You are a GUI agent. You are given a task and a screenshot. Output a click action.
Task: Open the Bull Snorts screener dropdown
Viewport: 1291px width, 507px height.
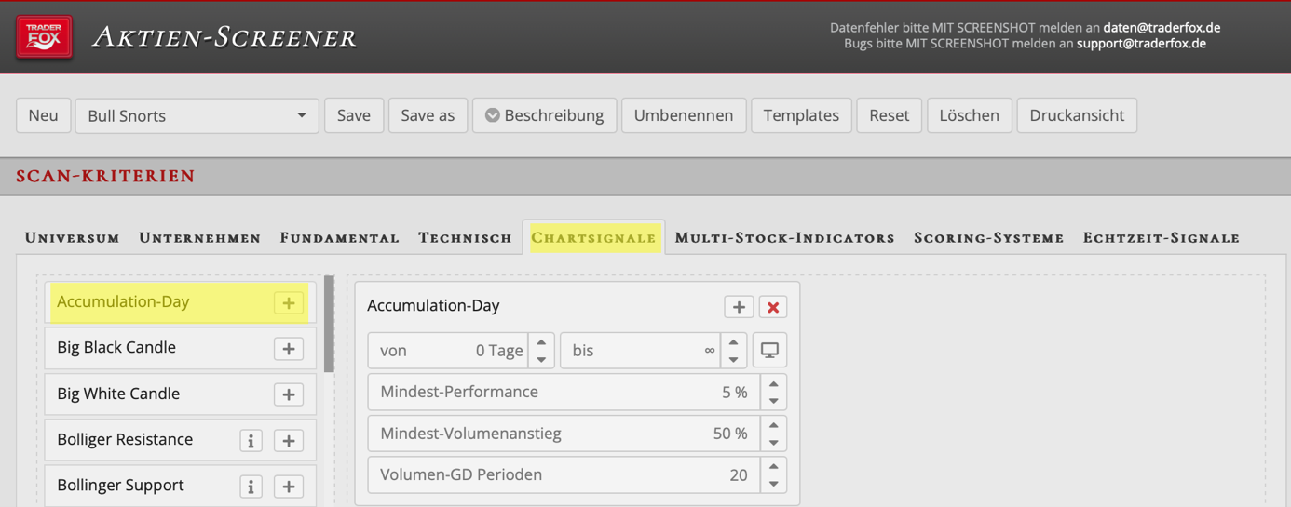197,115
